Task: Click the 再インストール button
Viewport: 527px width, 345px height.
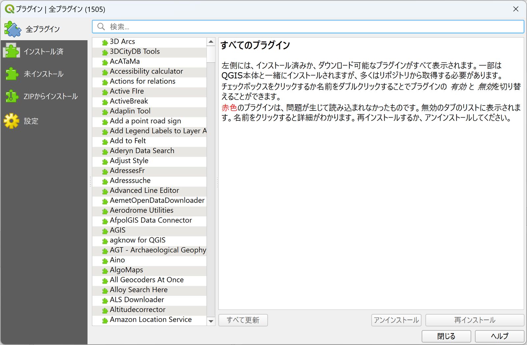Action: point(475,320)
